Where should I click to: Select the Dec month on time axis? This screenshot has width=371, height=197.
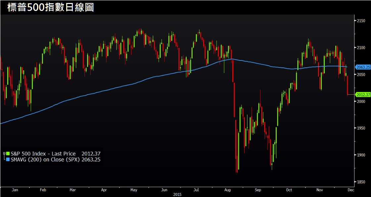[x=351, y=190]
